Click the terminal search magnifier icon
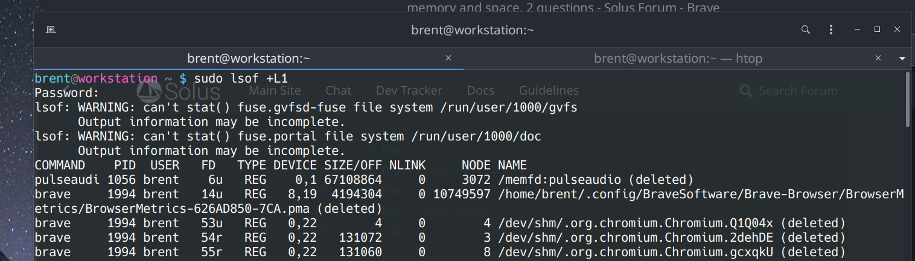Screen dimensions: 915x261 pos(805,30)
